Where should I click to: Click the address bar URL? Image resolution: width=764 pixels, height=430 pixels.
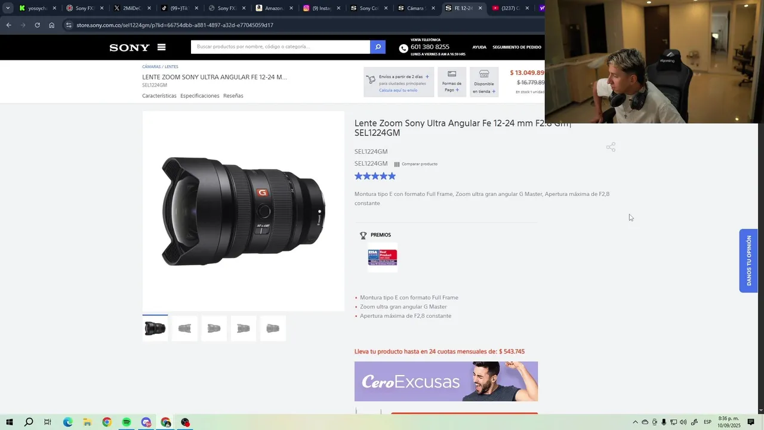pos(175,25)
